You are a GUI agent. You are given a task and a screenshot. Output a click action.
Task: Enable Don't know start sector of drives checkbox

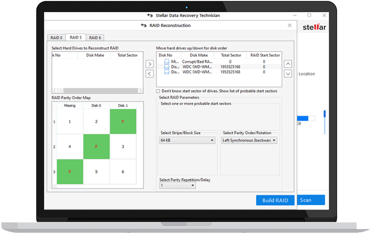click(x=158, y=91)
